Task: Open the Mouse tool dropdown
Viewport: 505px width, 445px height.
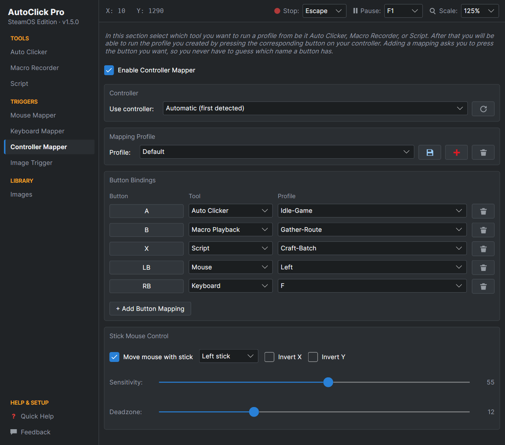Action: point(231,267)
